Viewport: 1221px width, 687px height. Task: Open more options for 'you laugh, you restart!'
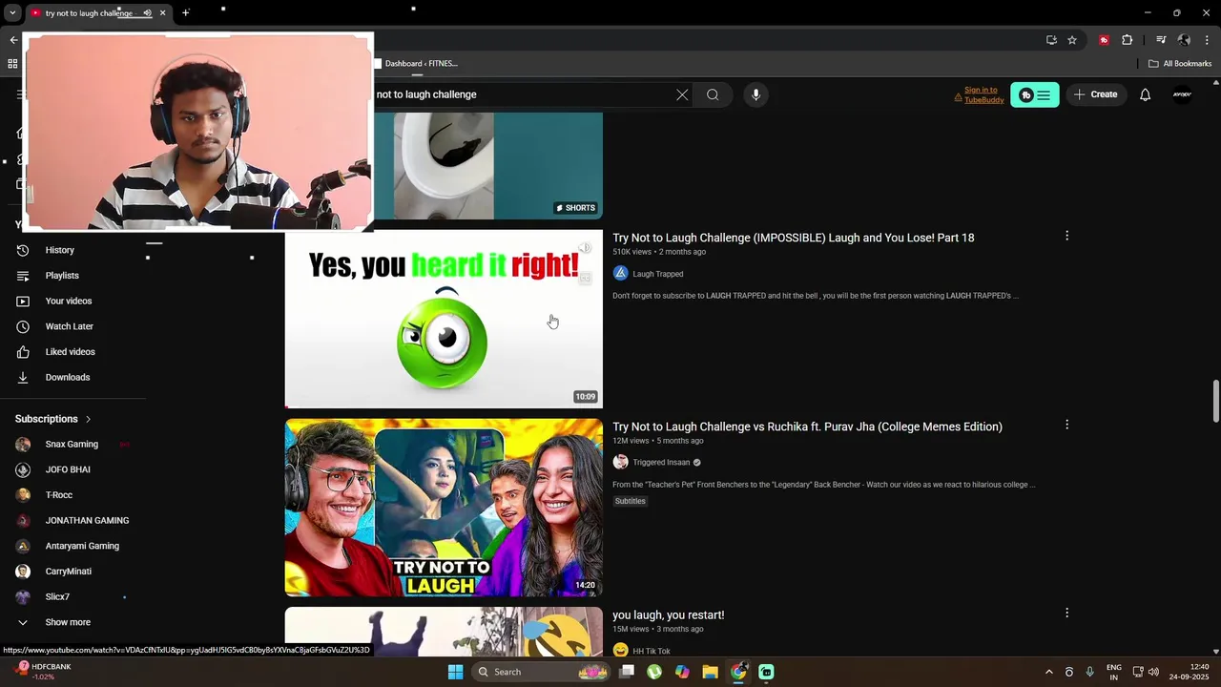(x=1066, y=613)
